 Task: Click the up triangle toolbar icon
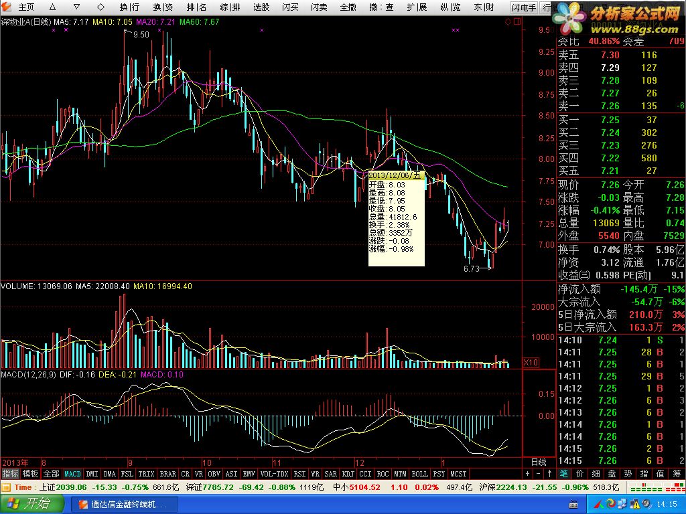click(x=52, y=7)
